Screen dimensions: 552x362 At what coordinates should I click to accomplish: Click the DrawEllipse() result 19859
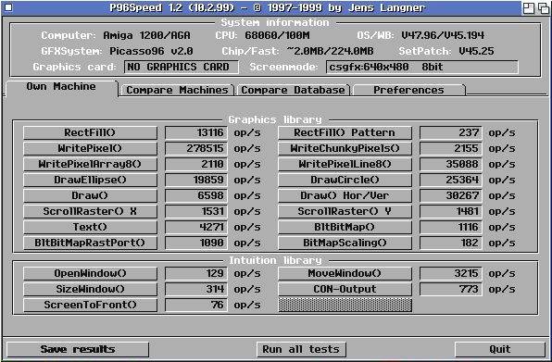(x=196, y=180)
